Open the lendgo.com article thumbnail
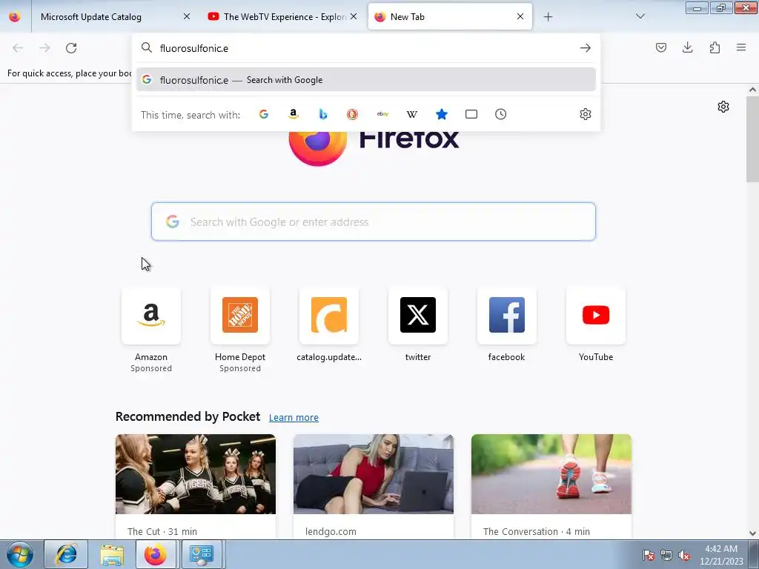Image resolution: width=759 pixels, height=569 pixels. pyautogui.click(x=374, y=473)
